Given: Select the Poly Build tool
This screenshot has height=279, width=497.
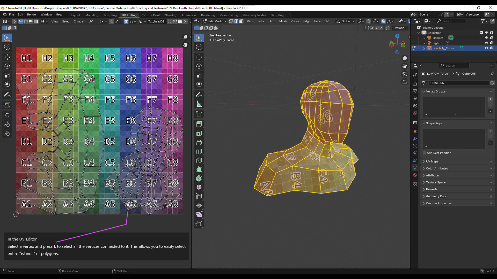Looking at the screenshot, I should [x=199, y=169].
